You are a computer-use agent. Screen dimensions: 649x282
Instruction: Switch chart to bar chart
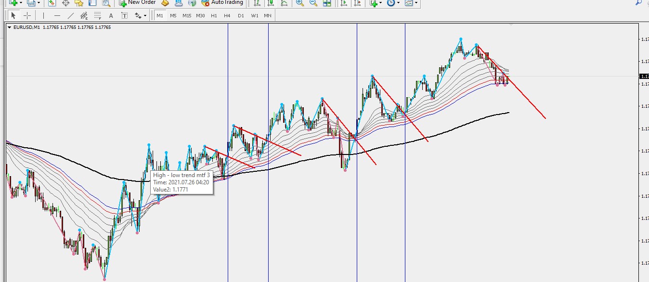tap(257, 2)
